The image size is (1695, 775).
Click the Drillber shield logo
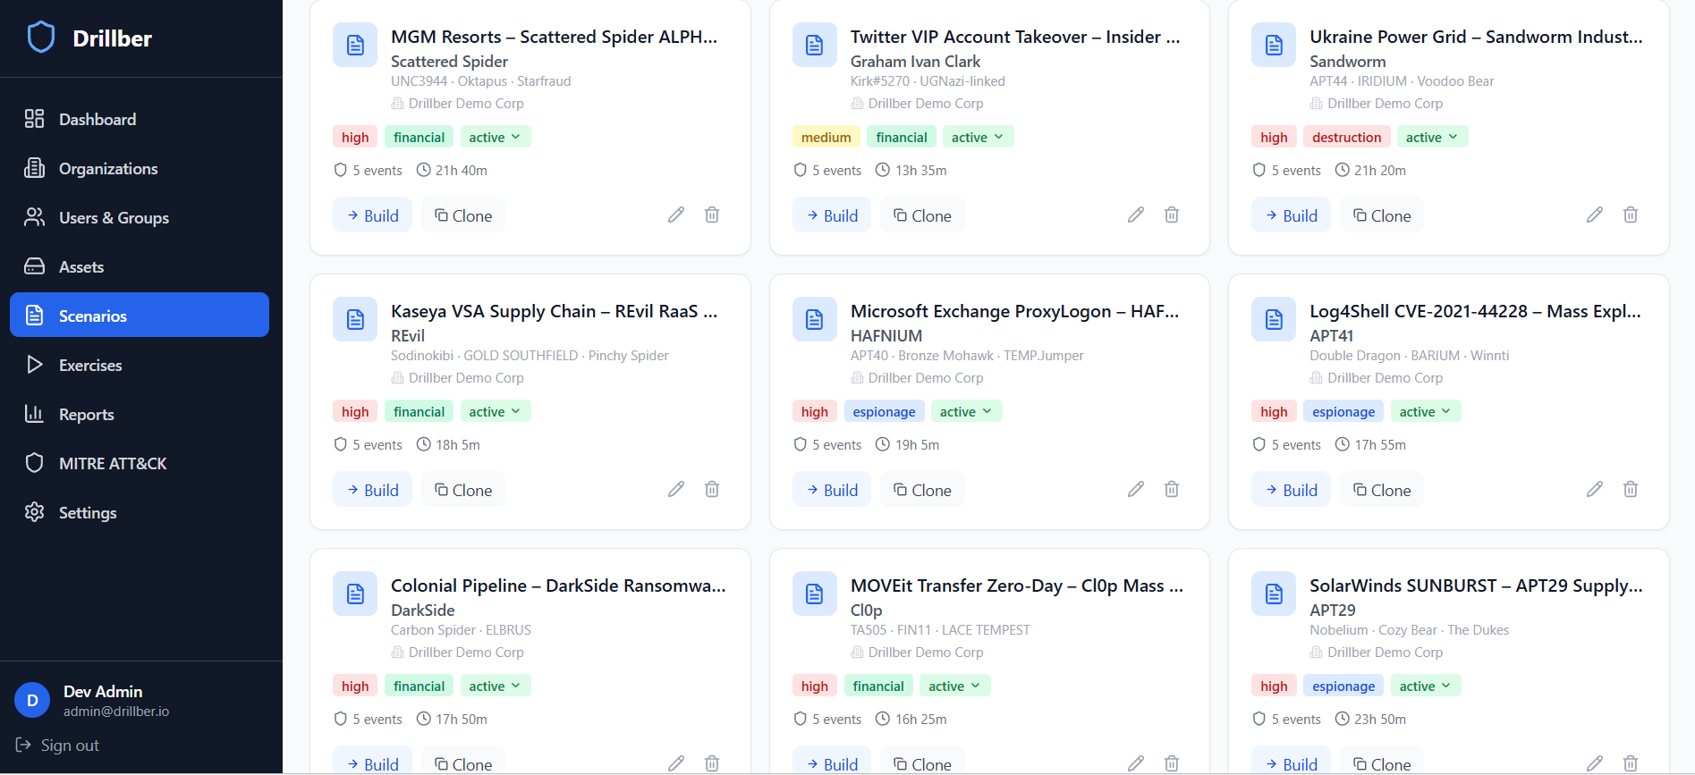point(41,38)
